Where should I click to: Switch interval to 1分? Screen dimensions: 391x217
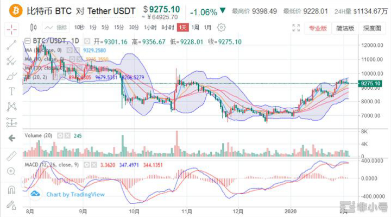pos(93,28)
